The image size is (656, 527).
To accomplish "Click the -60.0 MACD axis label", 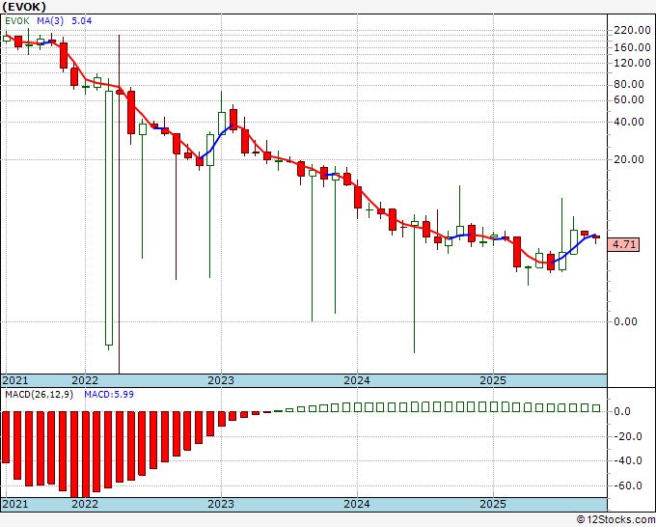I will point(628,485).
